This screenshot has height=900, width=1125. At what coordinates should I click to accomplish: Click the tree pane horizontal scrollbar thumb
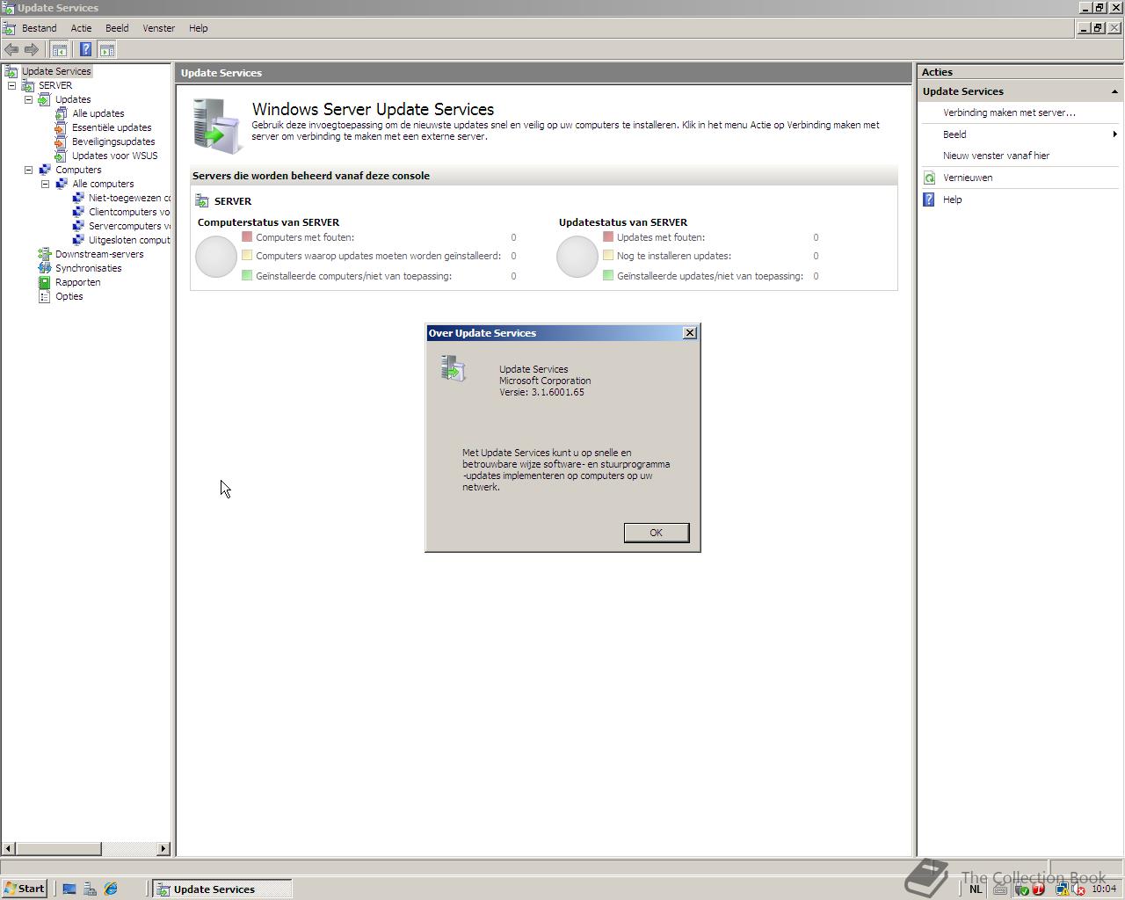[59, 848]
